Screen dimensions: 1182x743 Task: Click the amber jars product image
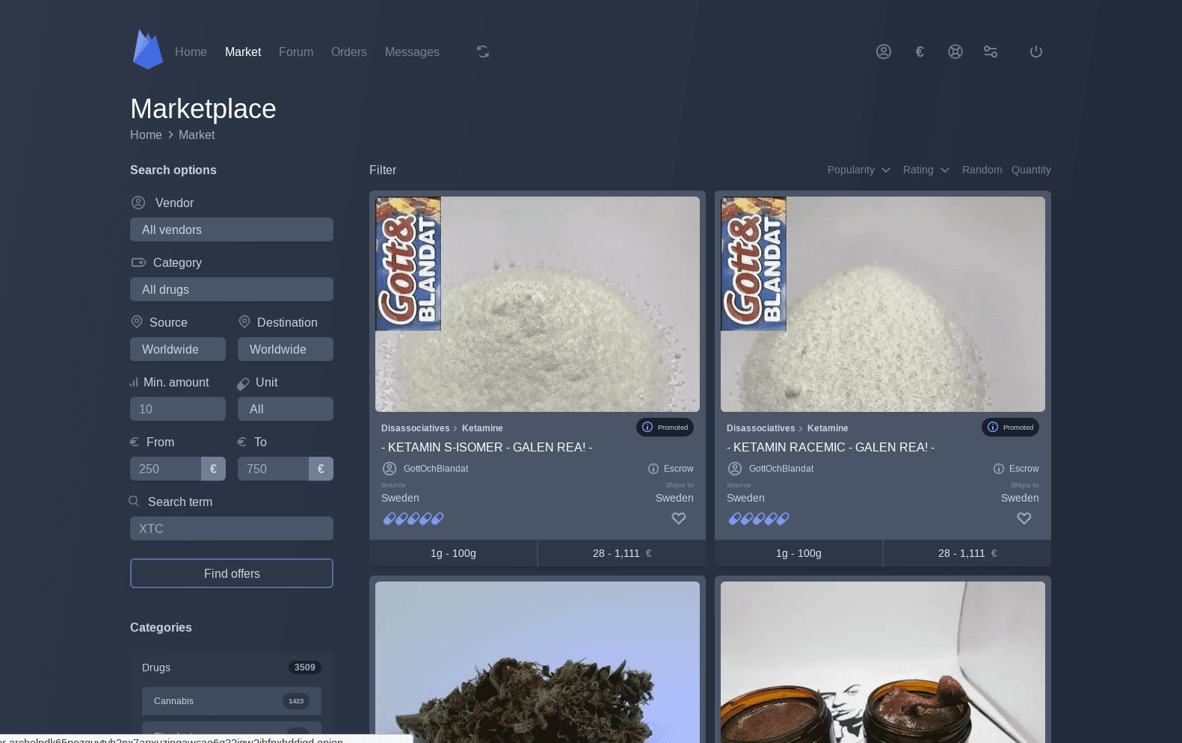pos(883,662)
